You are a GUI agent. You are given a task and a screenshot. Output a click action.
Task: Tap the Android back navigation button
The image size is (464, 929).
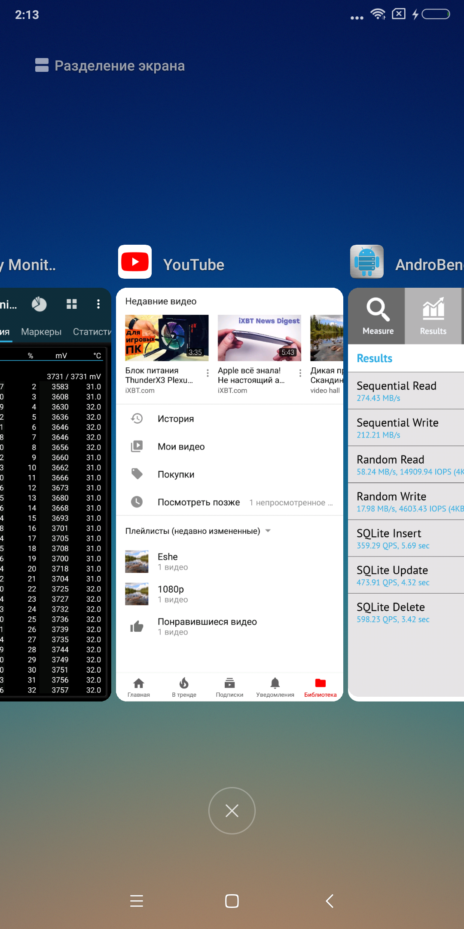click(x=329, y=901)
